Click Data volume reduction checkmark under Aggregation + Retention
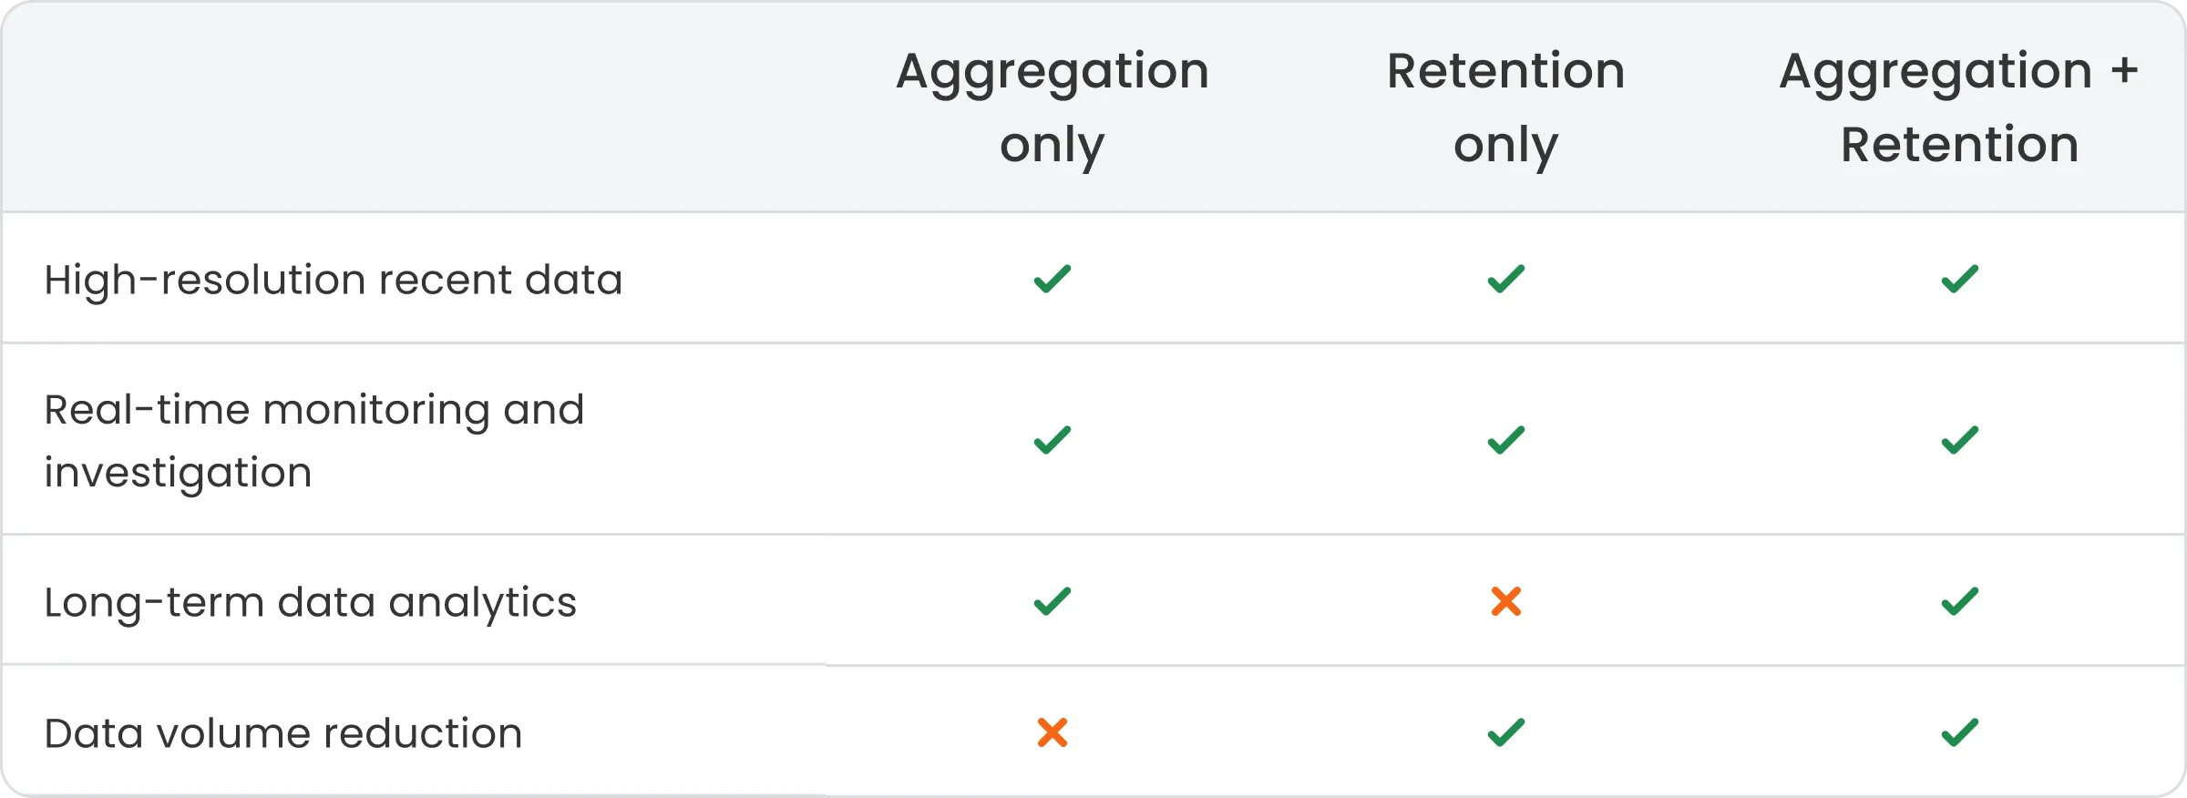Viewport: 2187px width, 798px height. pos(1959,732)
